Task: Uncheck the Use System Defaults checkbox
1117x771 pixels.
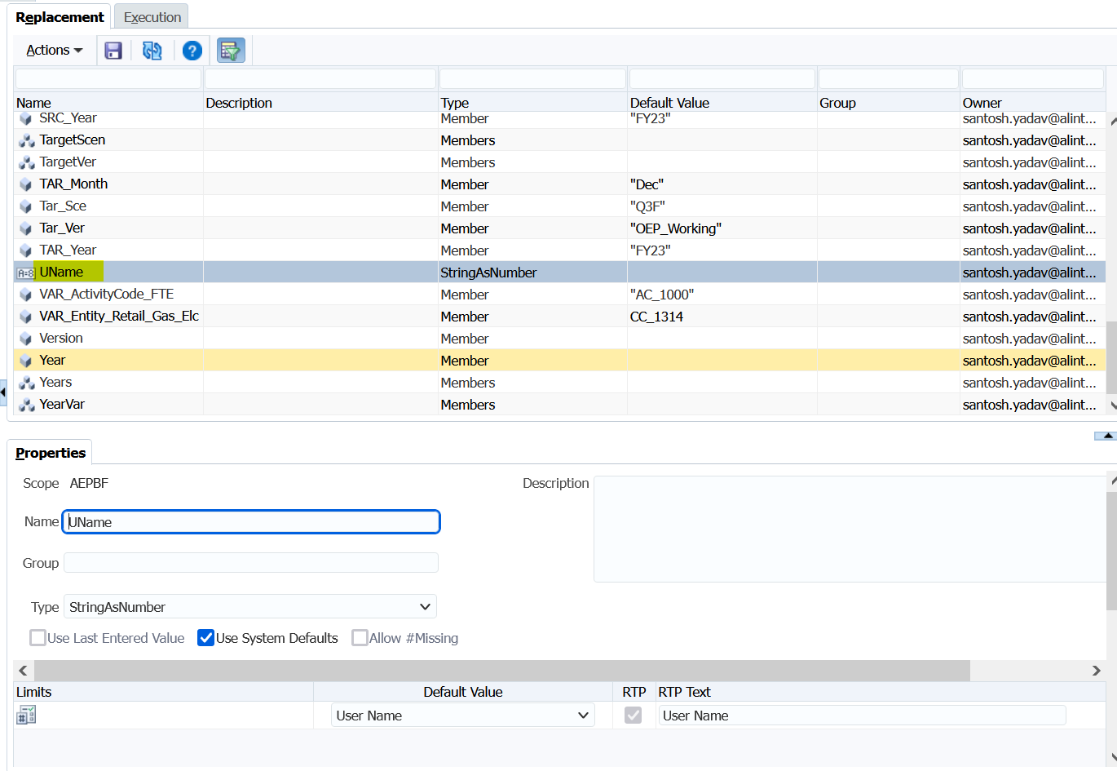Action: click(205, 638)
